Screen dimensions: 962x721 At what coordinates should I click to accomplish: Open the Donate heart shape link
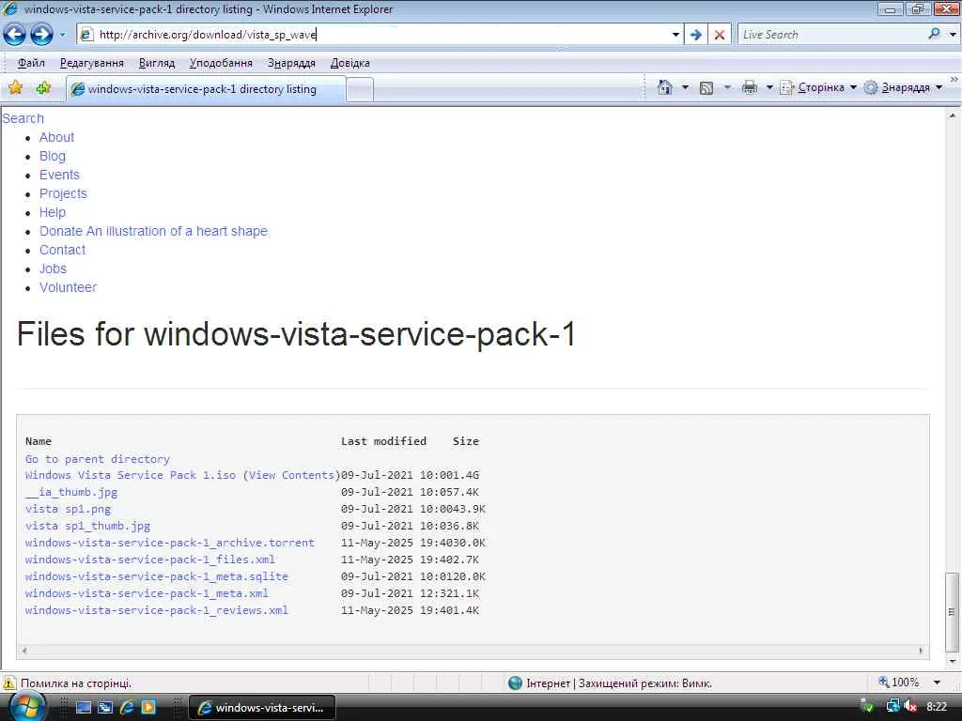(x=153, y=231)
